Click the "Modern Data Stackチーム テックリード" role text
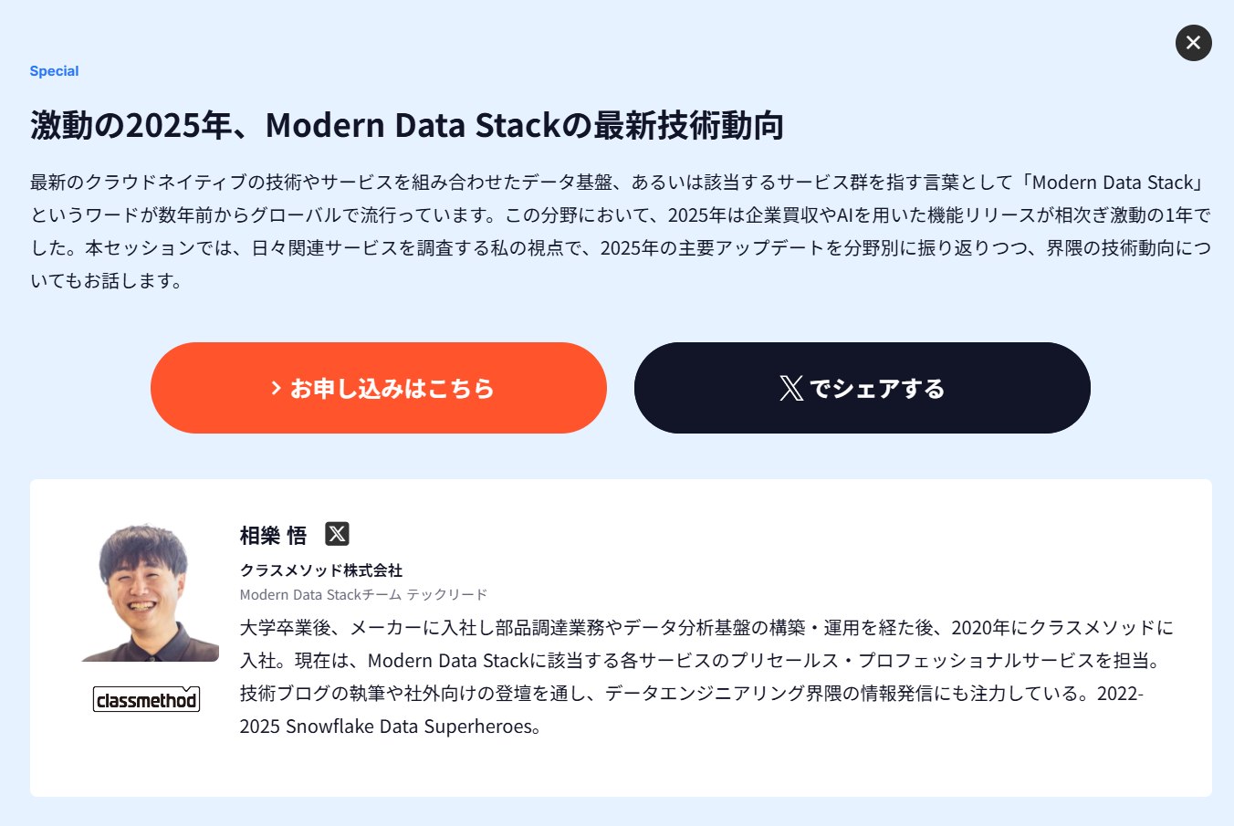 pos(363,595)
